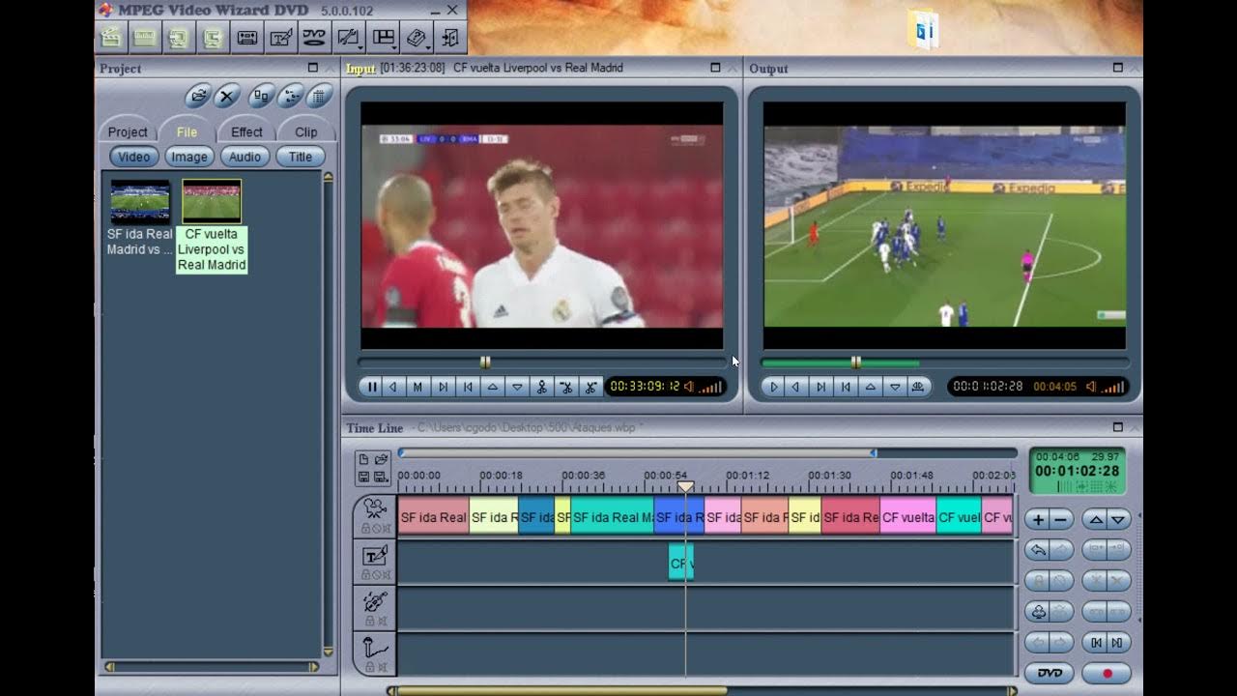Maximize the Time Line panel
Screen dimensions: 1237x696
point(1118,427)
